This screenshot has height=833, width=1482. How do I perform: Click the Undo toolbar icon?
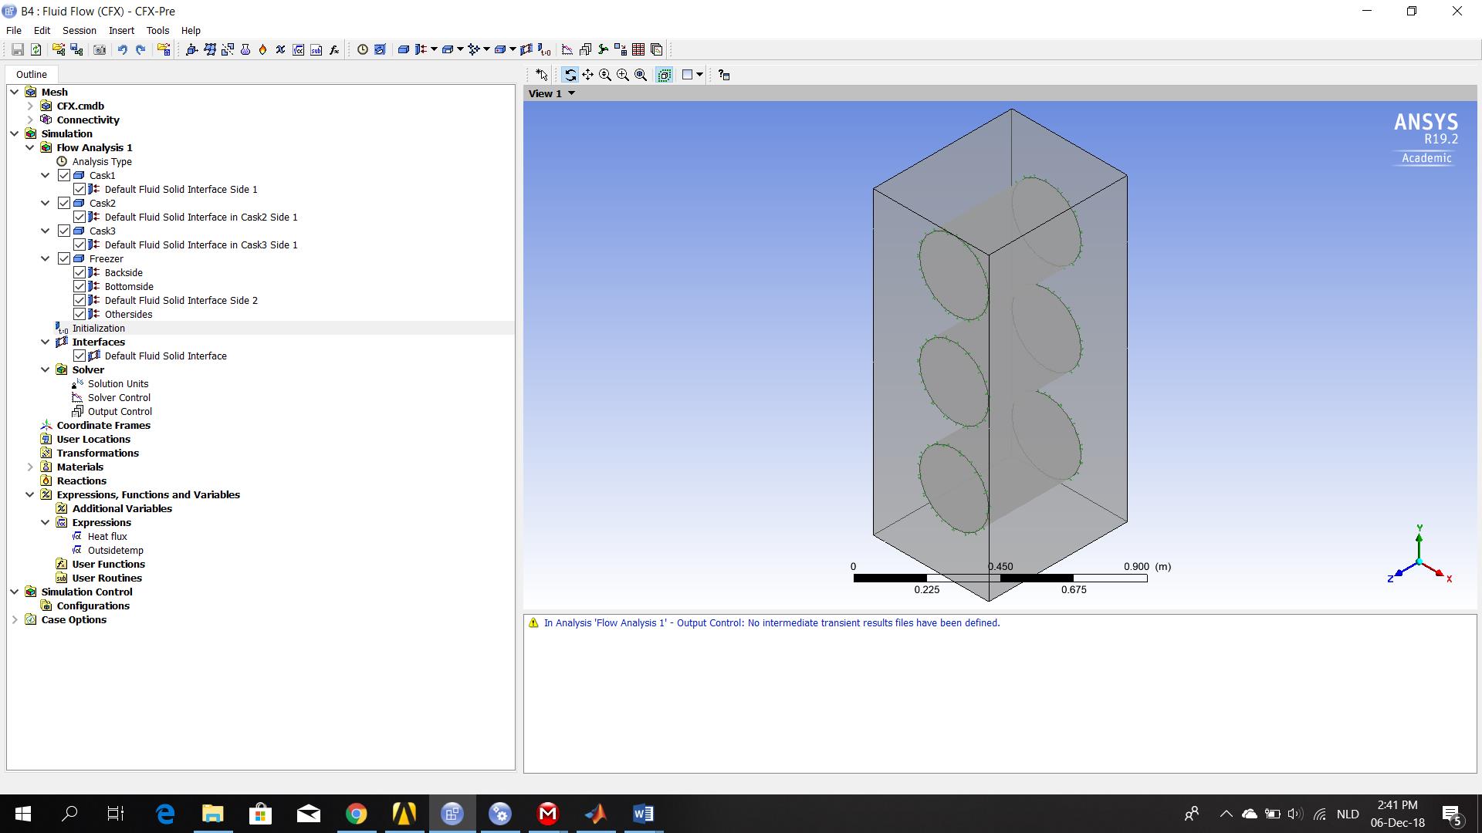click(x=122, y=49)
